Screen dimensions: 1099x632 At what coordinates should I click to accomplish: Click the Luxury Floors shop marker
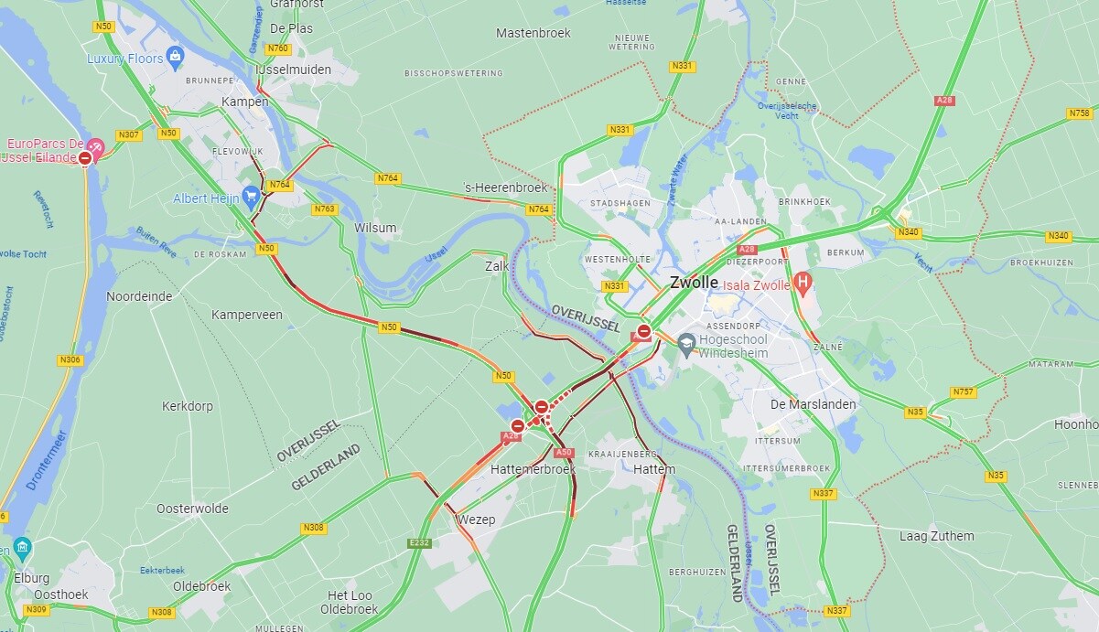(x=176, y=58)
